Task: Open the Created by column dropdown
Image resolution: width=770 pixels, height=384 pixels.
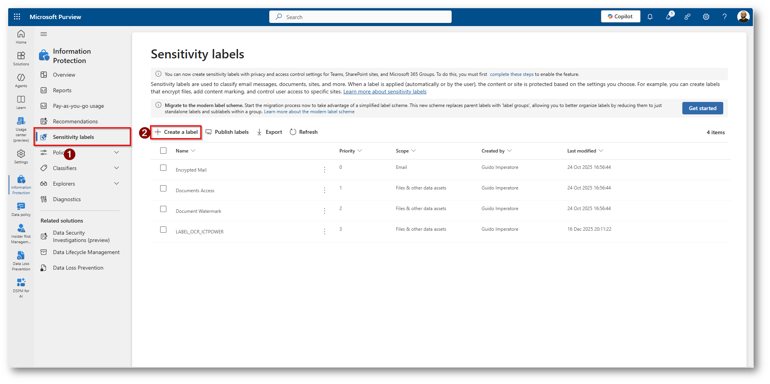Action: tap(509, 151)
